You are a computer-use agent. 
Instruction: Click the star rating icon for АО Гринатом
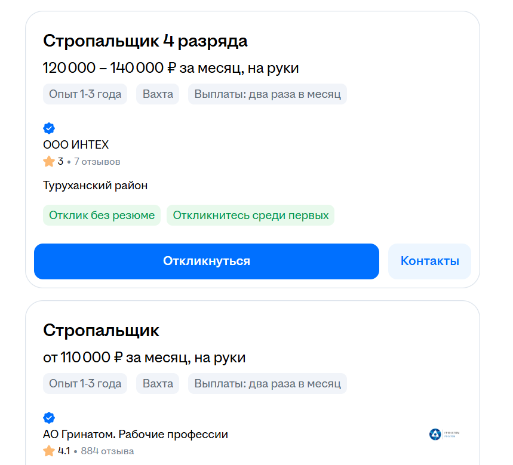click(49, 451)
